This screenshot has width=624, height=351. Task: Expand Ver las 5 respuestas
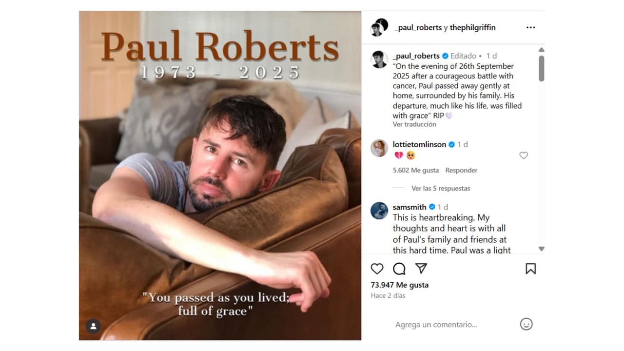pyautogui.click(x=441, y=188)
